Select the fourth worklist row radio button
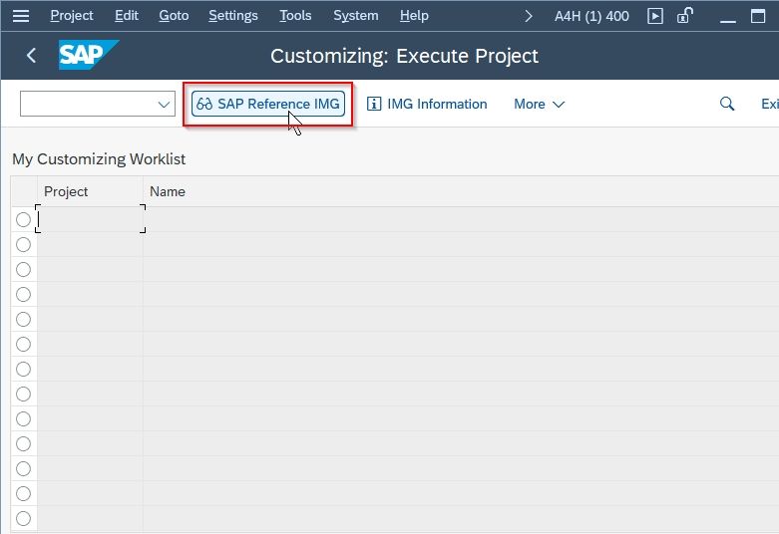 (23, 294)
